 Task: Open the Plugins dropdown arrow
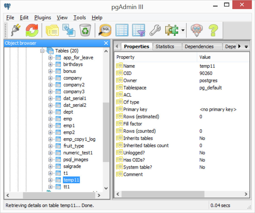point(183,30)
